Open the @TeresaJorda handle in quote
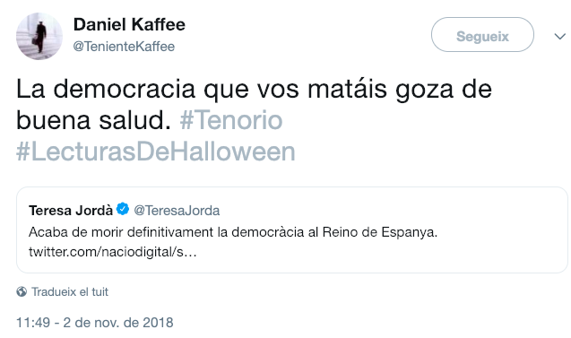The height and width of the screenshot is (338, 571). (177, 211)
